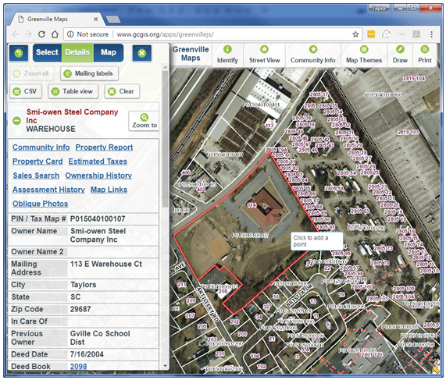Click the State value SC
The height and width of the screenshot is (380, 446).
coord(76,297)
